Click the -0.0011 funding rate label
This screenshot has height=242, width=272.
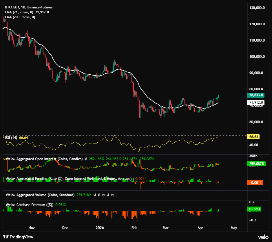tap(255, 182)
